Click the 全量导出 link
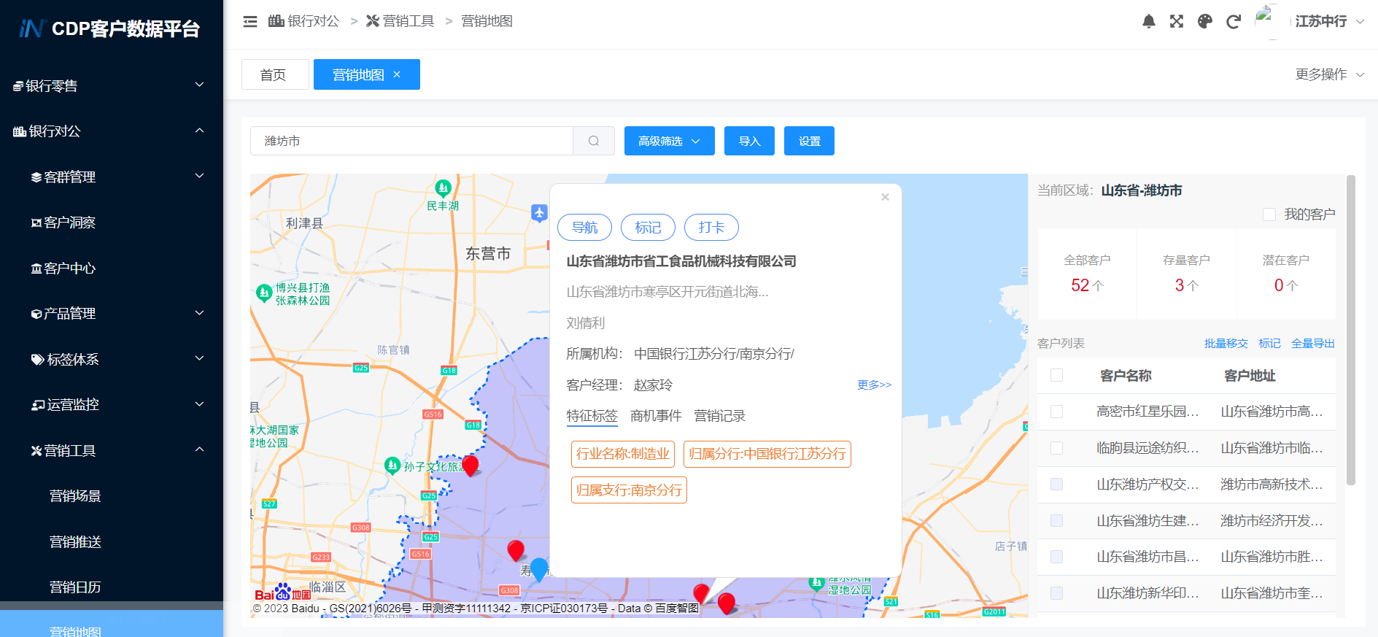Viewport: 1378px width, 637px height. [1313, 343]
